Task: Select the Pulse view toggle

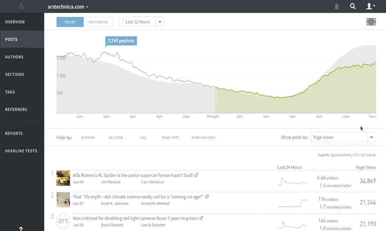Action: (70, 22)
